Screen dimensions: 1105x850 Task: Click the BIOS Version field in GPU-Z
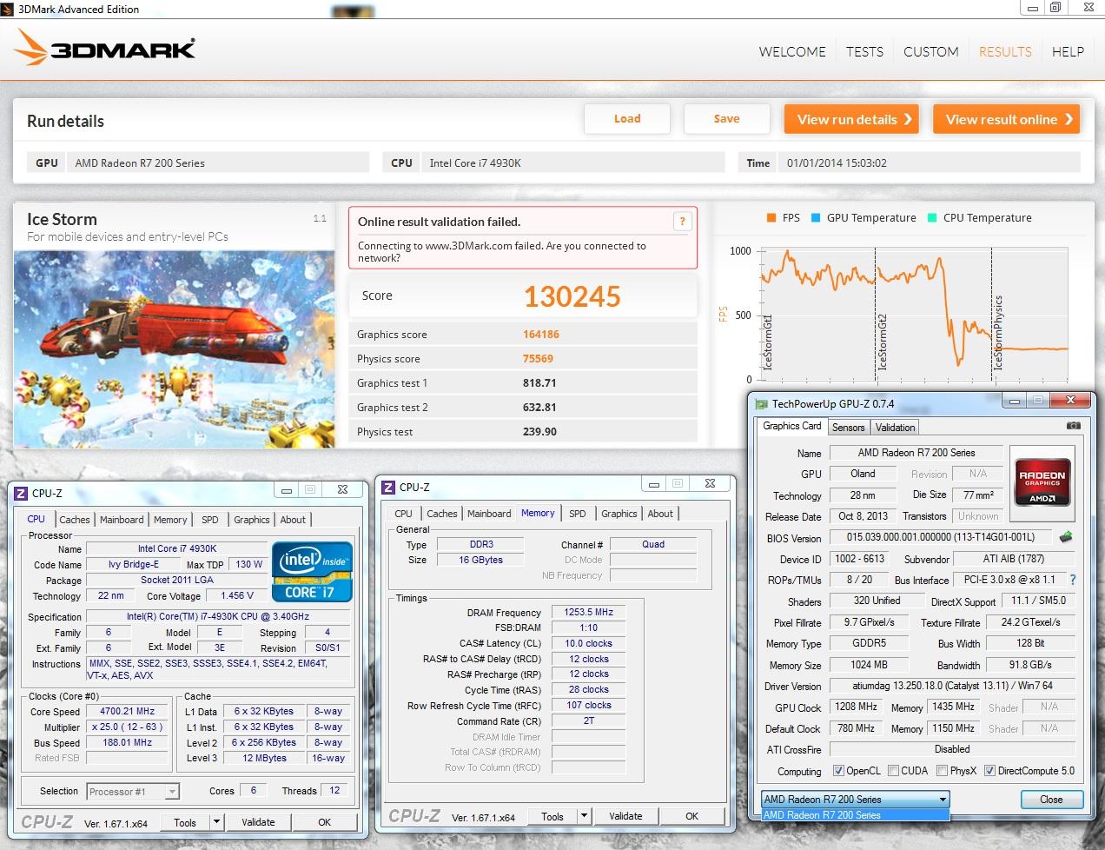pos(941,537)
